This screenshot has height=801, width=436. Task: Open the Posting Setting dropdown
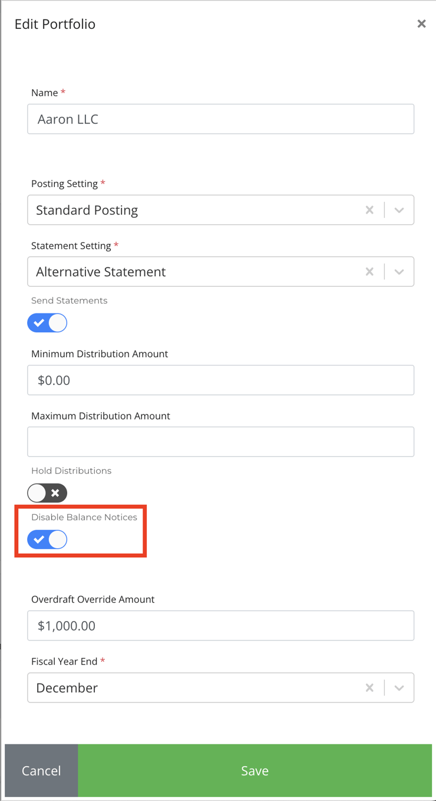coord(398,210)
